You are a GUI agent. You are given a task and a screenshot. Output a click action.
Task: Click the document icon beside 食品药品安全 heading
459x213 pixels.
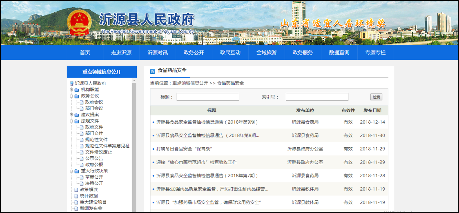tap(153, 71)
